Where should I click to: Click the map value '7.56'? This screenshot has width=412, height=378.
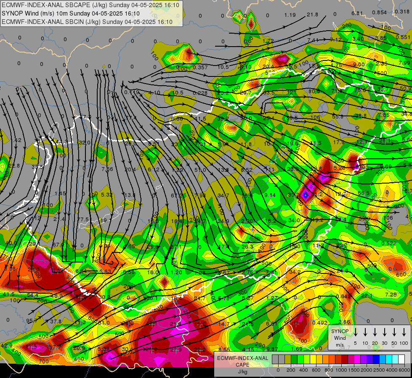coord(107,169)
